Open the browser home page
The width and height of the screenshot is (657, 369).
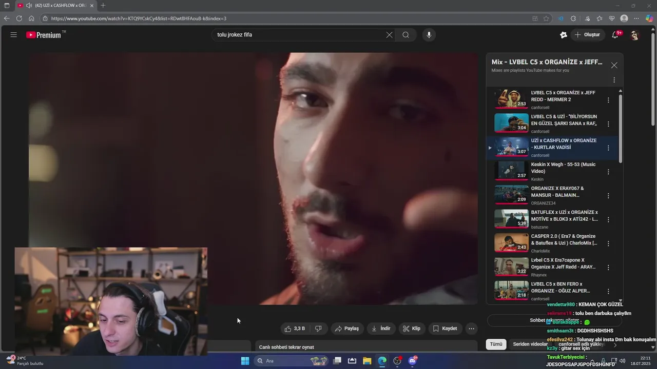[x=31, y=18]
